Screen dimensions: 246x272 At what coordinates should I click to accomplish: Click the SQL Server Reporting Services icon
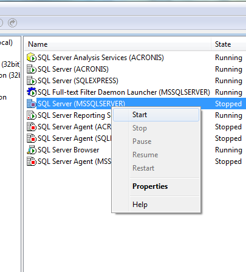(x=32, y=115)
